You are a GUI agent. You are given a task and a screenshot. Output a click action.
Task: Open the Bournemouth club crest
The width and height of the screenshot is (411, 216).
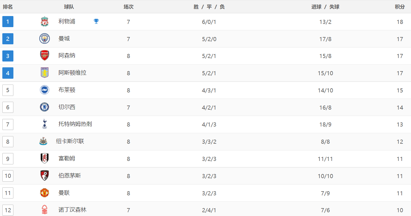[x=44, y=176]
